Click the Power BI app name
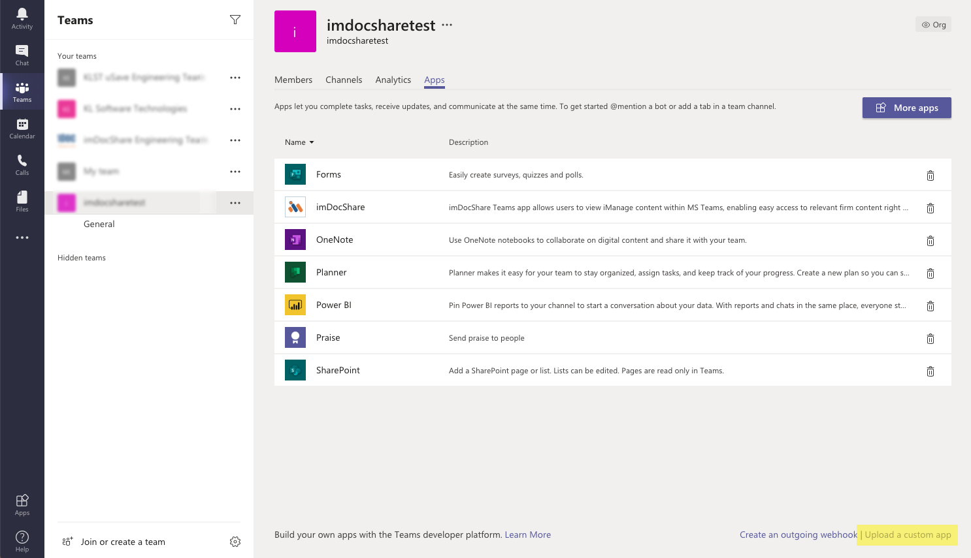Screen dimensions: 971x558 point(334,305)
